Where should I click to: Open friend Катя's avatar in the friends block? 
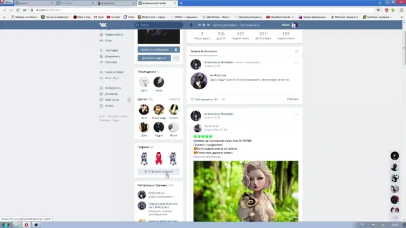(144, 110)
